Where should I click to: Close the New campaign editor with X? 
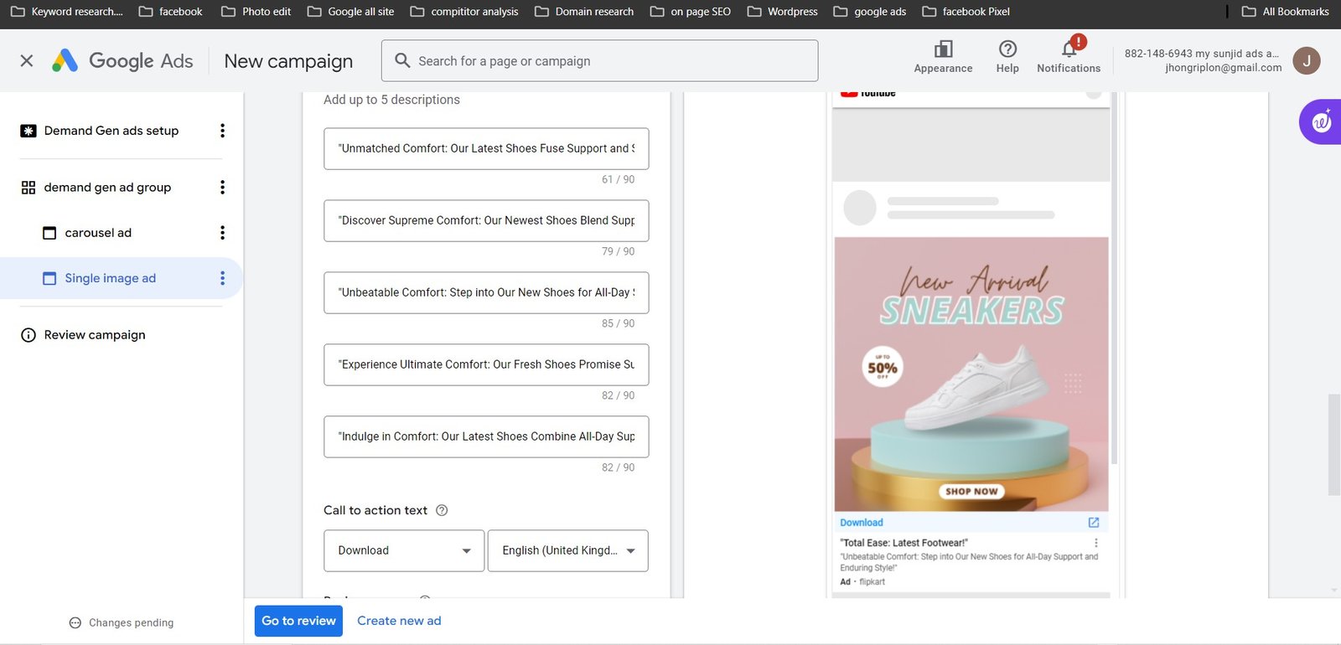pyautogui.click(x=27, y=61)
